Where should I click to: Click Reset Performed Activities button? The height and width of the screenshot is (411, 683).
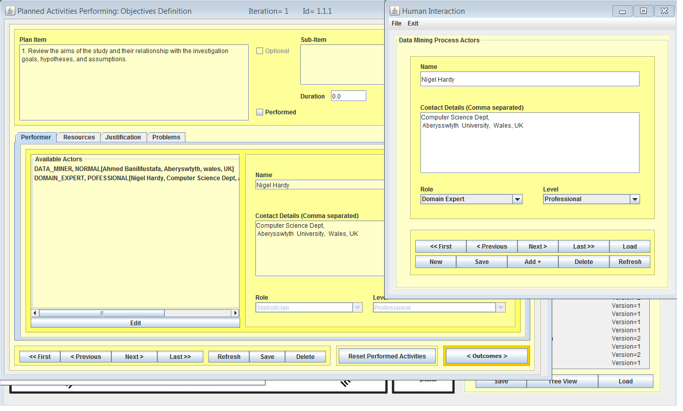387,356
